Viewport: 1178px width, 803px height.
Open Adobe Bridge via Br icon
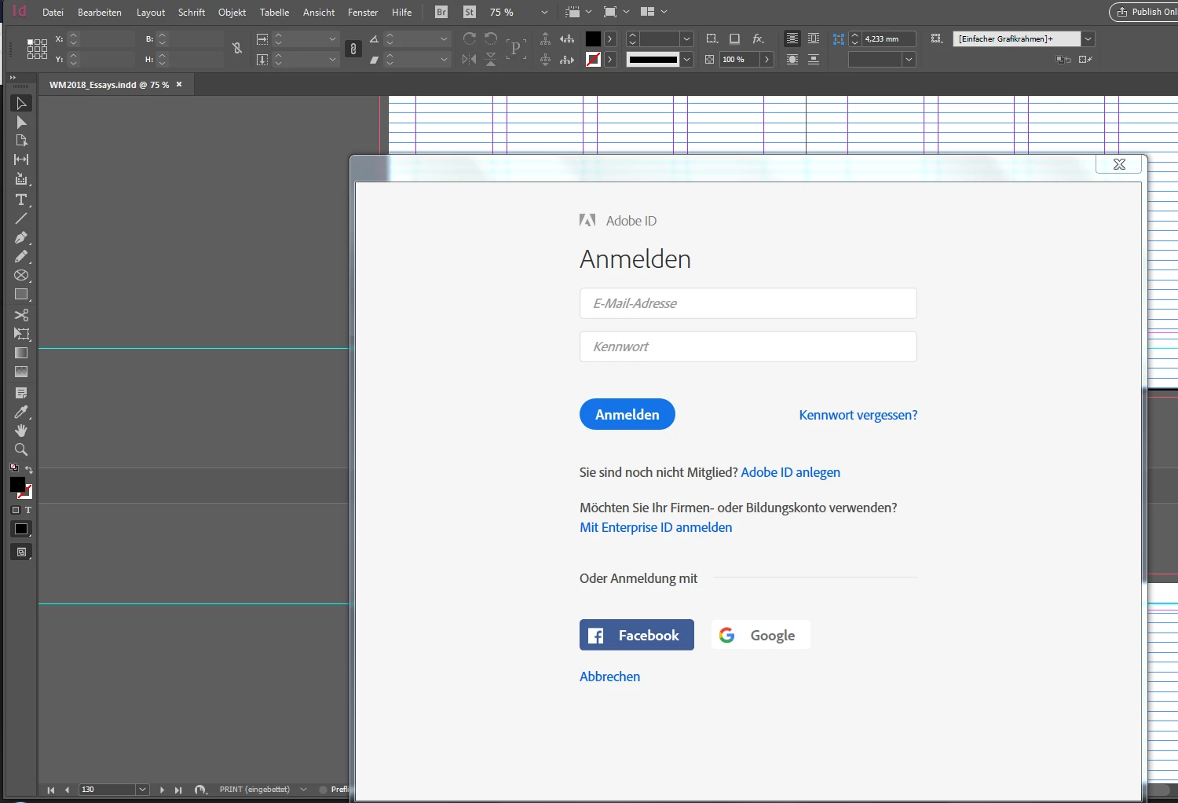(441, 12)
